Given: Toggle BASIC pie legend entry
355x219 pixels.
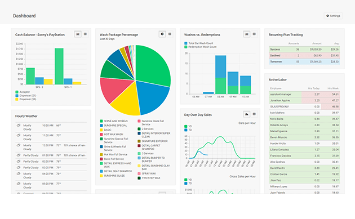Looking at the screenshot, I should coord(105,130).
